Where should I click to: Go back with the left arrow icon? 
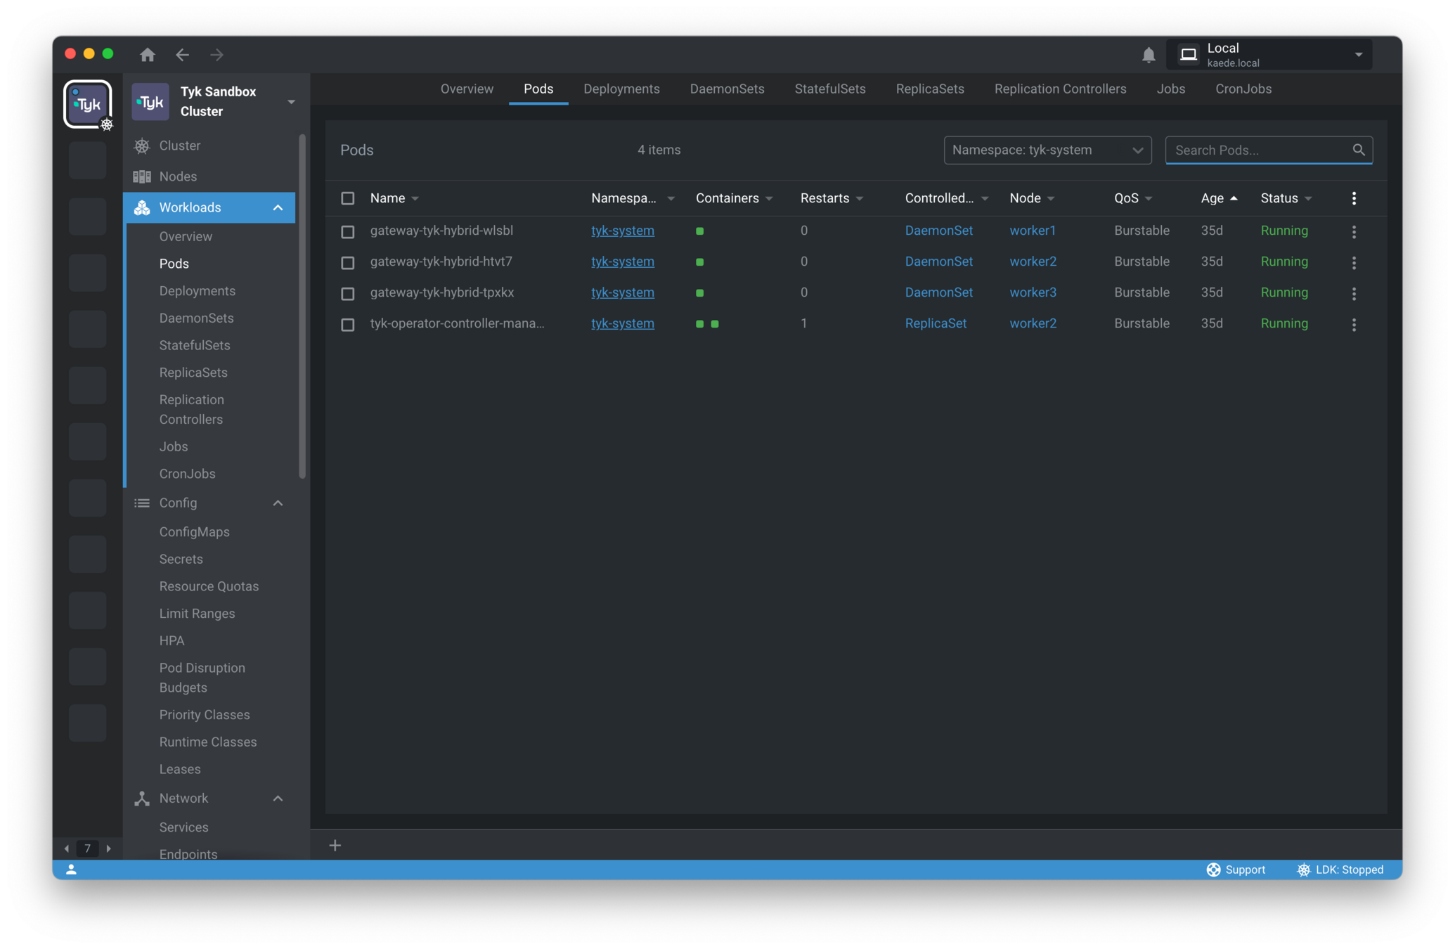pos(183,54)
